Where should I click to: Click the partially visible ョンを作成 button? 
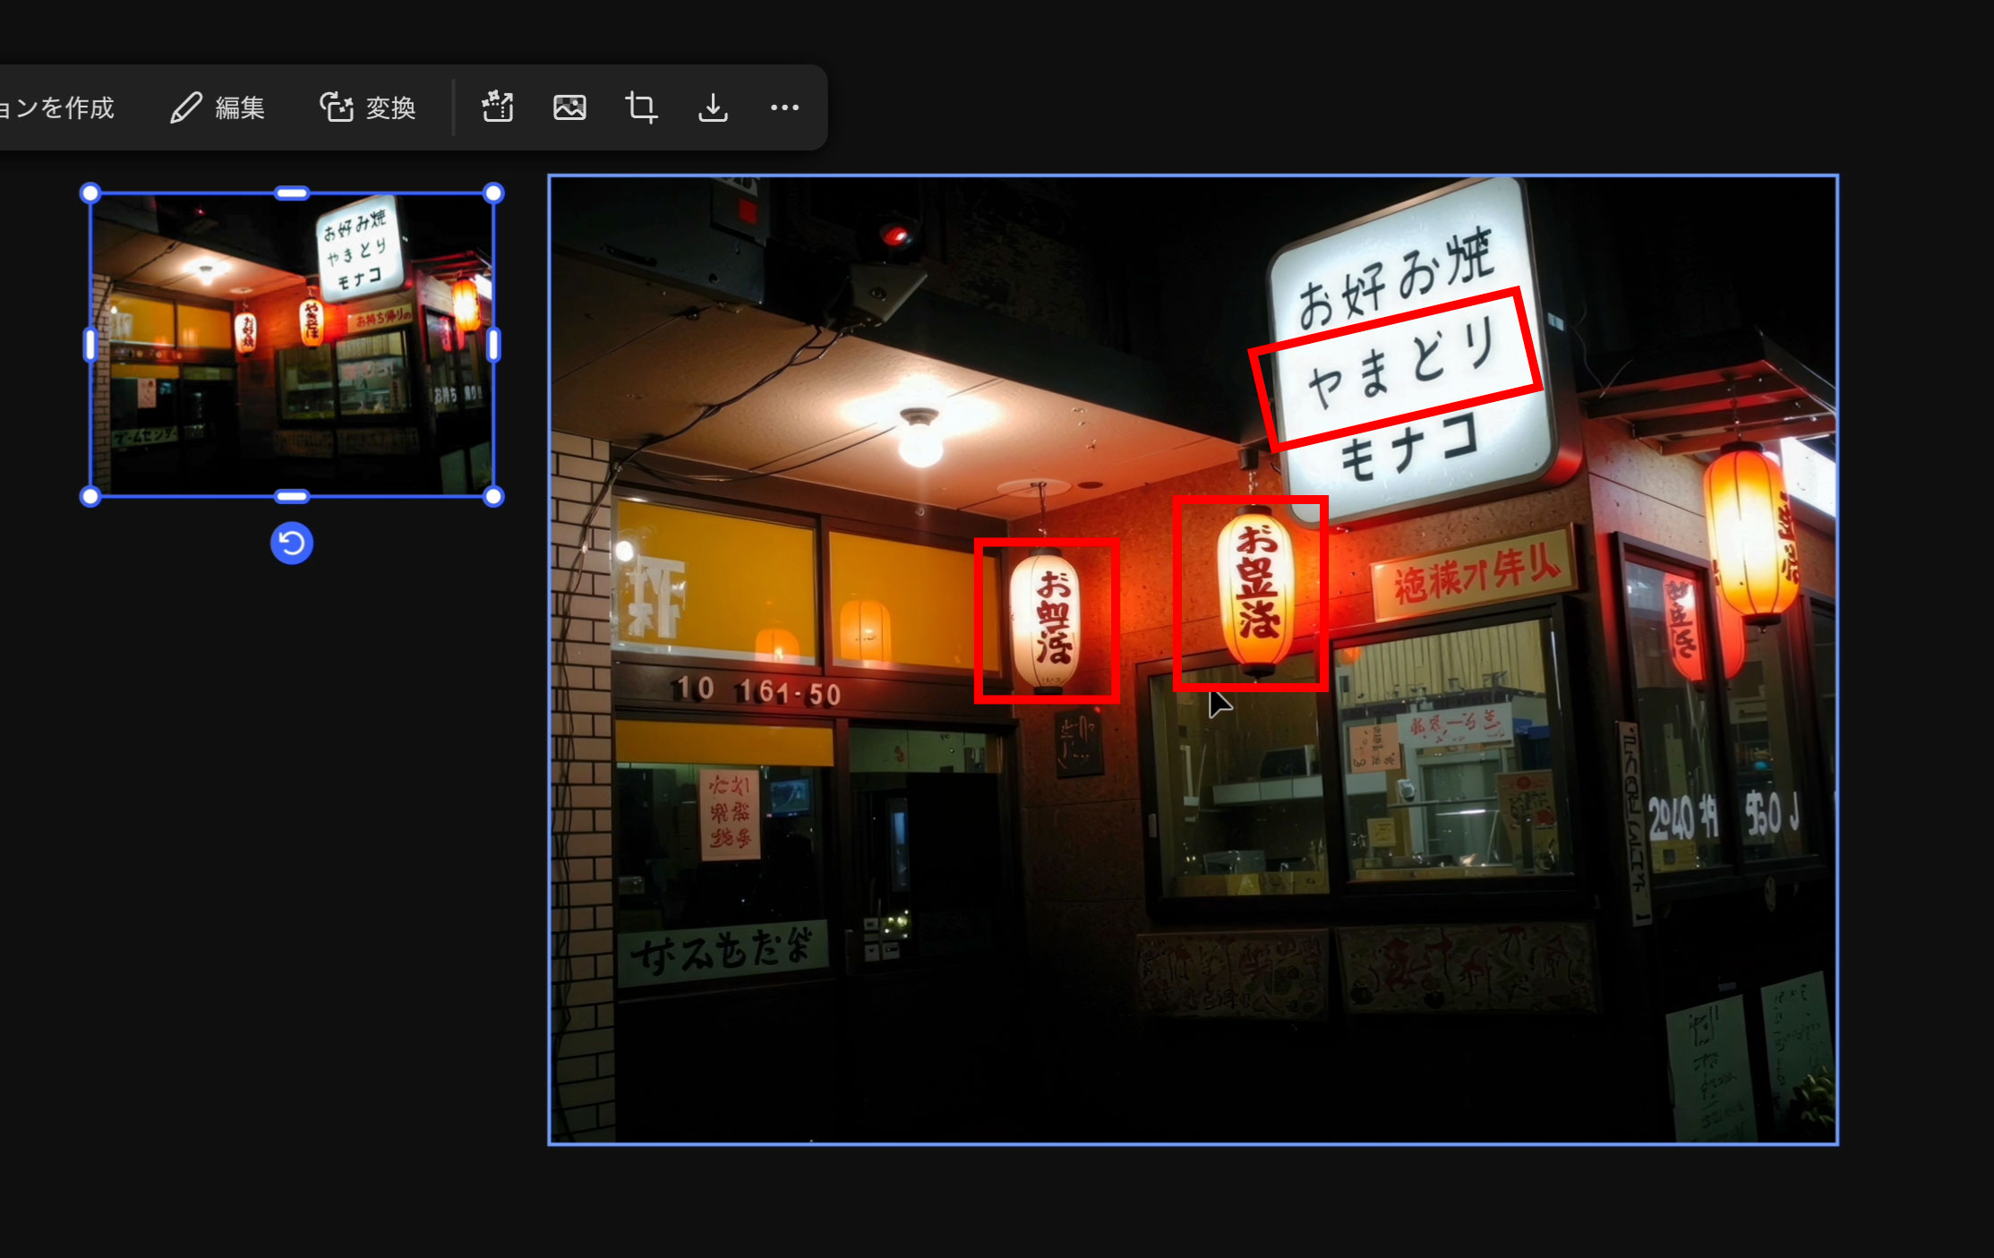tap(57, 107)
